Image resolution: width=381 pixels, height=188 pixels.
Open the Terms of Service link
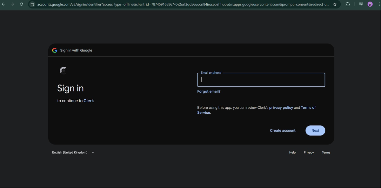click(257, 110)
